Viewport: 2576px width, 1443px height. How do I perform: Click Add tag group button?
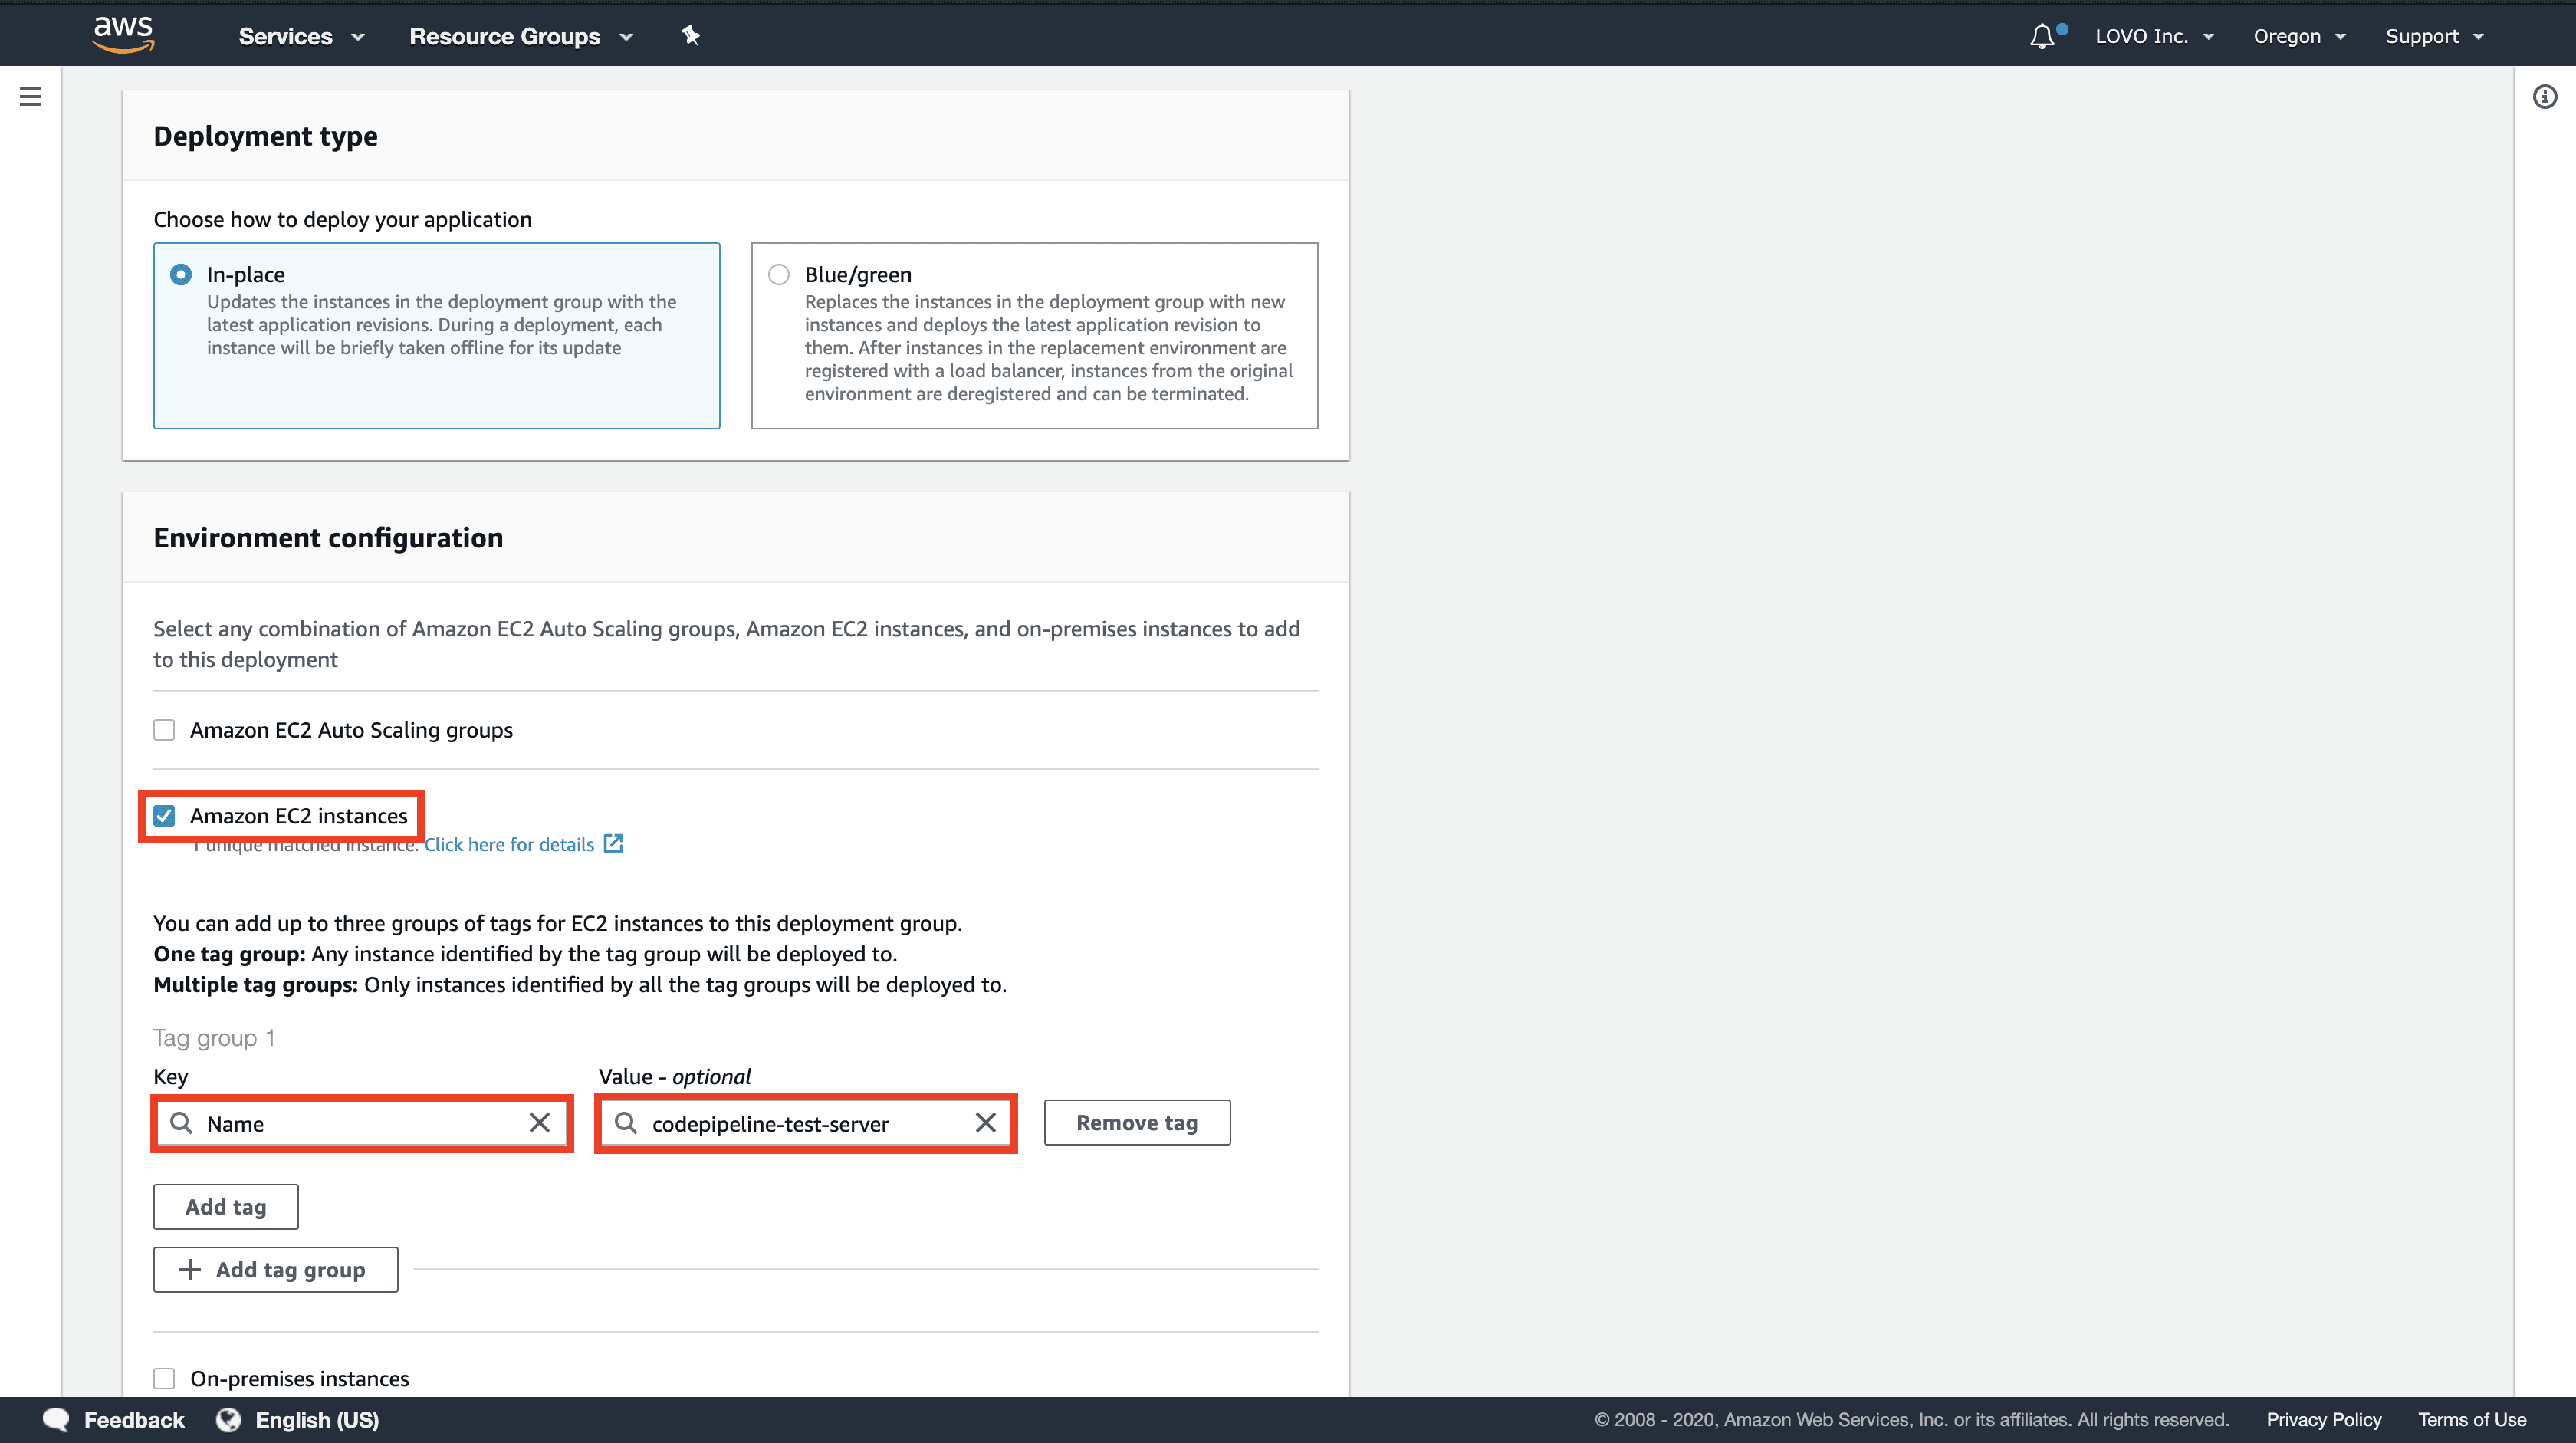274,1270
